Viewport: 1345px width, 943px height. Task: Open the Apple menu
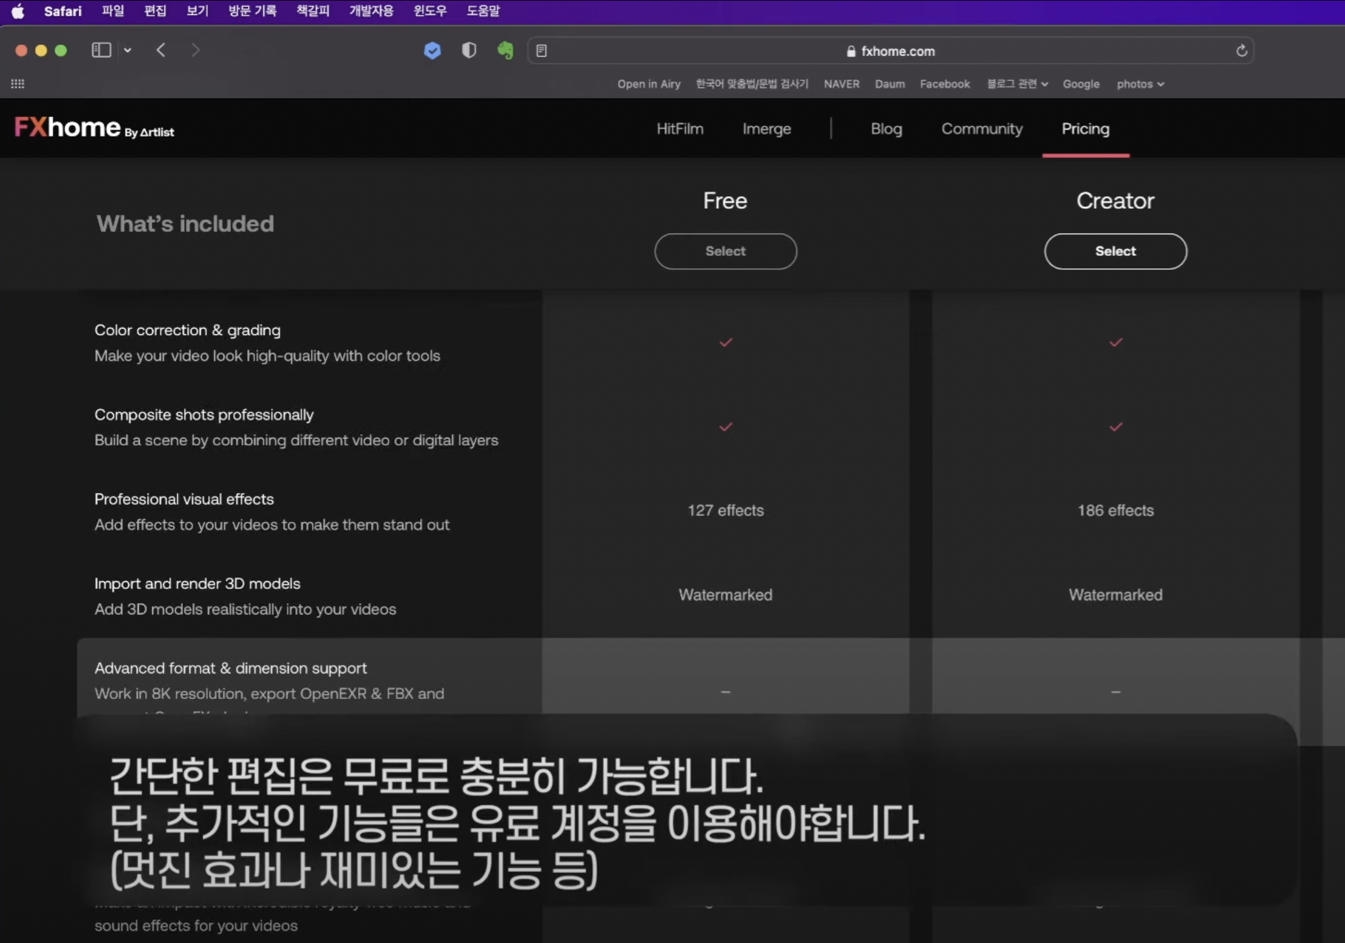[x=18, y=11]
